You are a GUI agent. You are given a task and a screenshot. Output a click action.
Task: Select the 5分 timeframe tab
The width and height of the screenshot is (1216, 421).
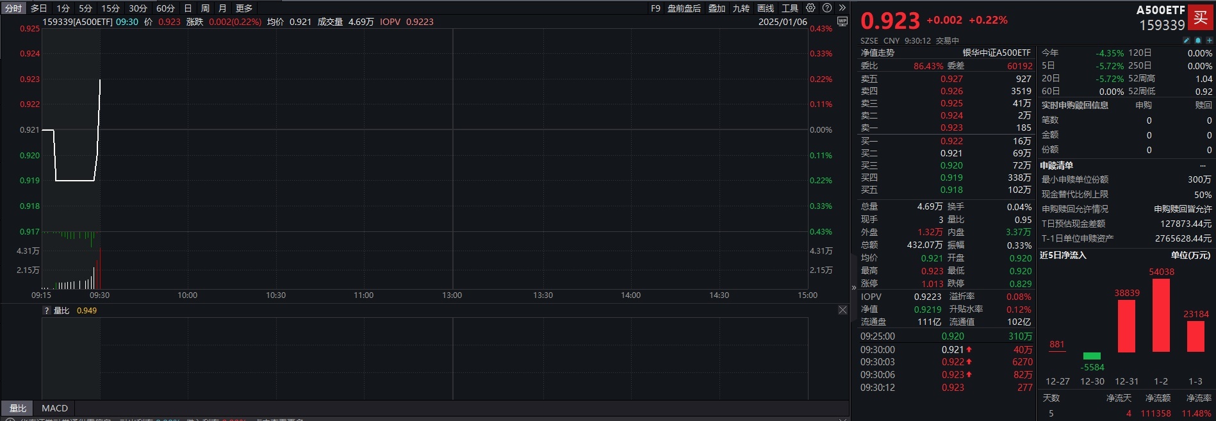(85, 8)
